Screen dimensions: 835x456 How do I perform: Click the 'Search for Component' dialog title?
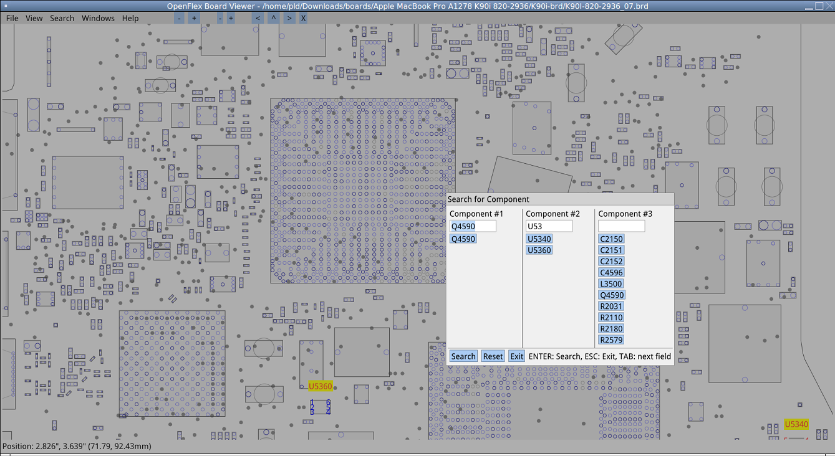click(488, 199)
